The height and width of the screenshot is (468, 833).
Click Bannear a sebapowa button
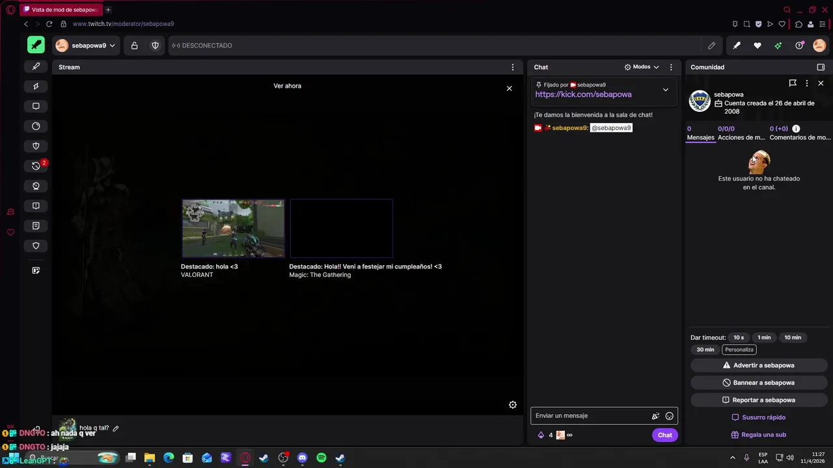click(x=759, y=383)
